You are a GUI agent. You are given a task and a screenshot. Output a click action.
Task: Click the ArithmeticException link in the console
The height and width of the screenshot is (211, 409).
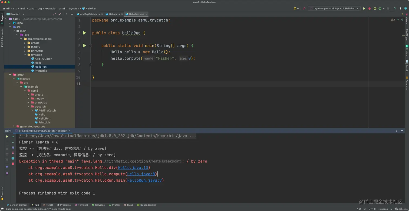[x=126, y=161]
